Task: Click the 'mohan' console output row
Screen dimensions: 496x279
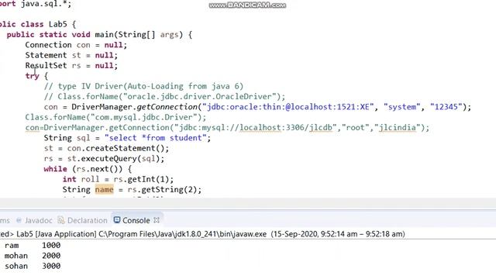Action: tap(33, 256)
